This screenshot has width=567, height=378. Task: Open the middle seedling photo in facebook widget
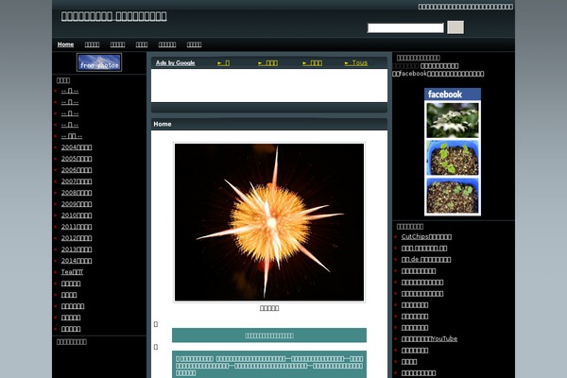(453, 158)
